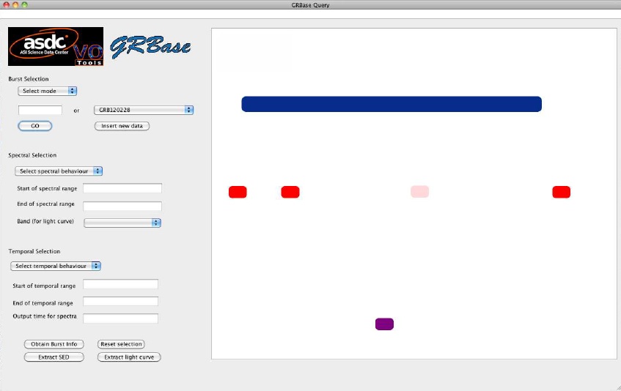The image size is (621, 391).
Task: Open the Select temporal behaviour dropdown
Action: coord(55,266)
